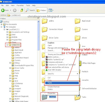Select ehome folder icon in file list
The height and width of the screenshot is (102, 105).
coord(77,38)
